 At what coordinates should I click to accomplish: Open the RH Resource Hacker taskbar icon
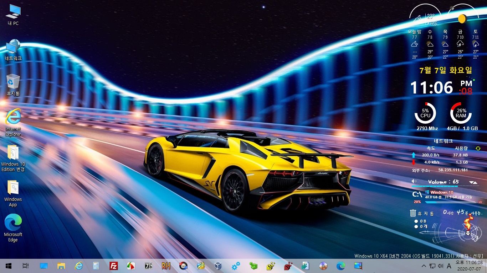coord(166,266)
